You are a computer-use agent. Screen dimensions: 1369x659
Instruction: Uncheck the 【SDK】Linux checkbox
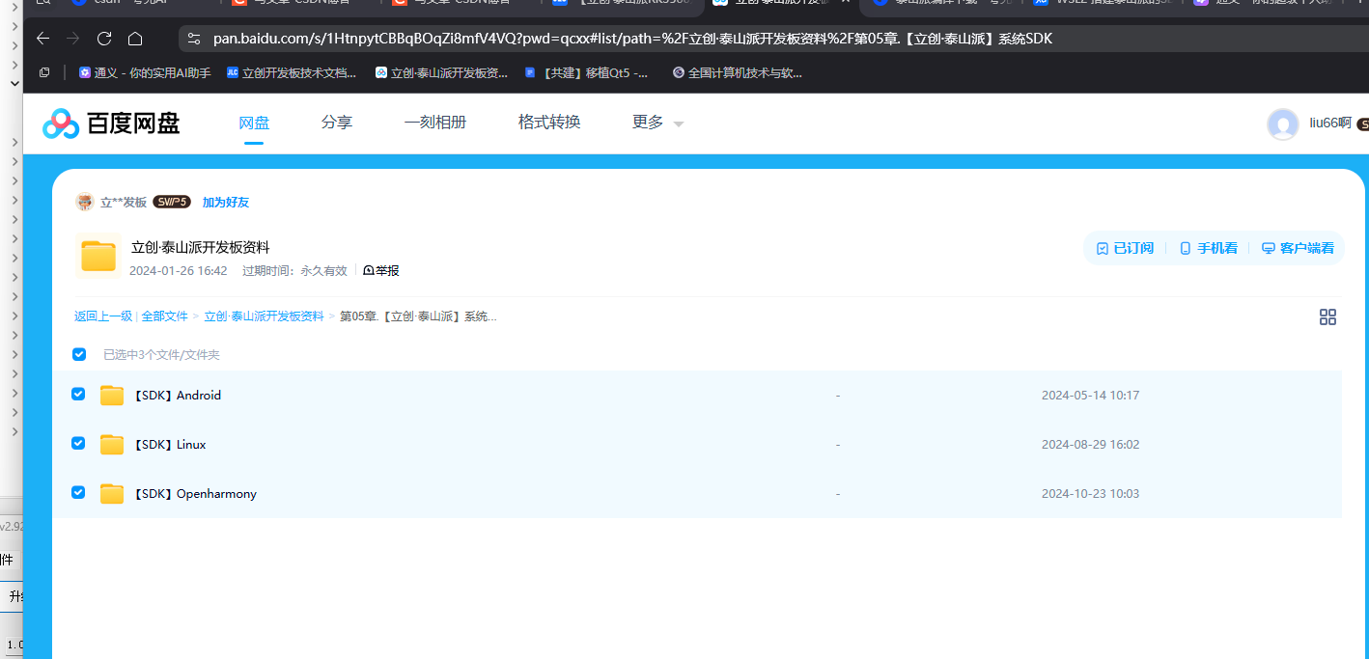[x=78, y=443]
